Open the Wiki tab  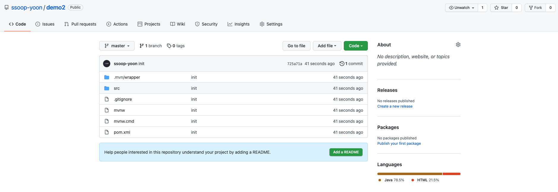coord(178,24)
